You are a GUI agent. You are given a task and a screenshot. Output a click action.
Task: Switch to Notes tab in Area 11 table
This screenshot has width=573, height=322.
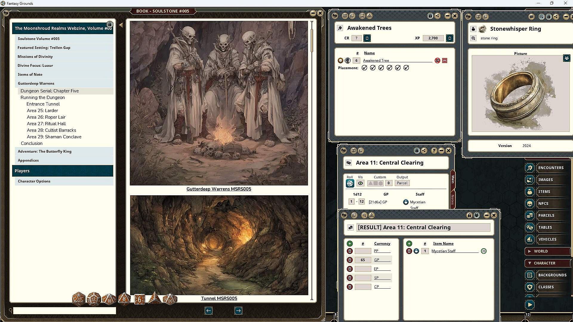click(452, 199)
